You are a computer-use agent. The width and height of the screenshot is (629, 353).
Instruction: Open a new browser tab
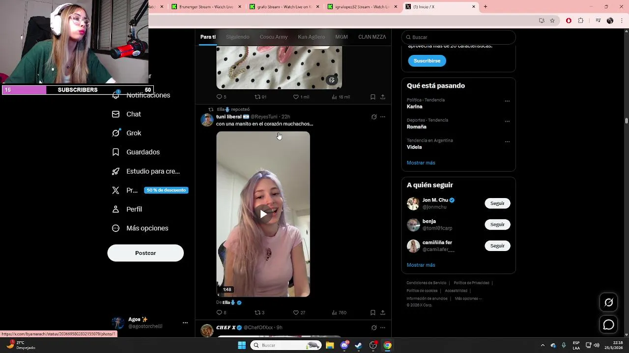(x=486, y=7)
